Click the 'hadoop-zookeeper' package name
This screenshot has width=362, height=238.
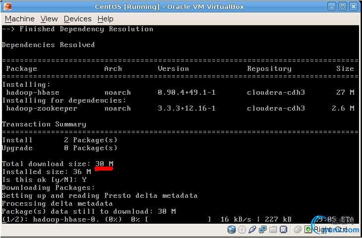click(42, 108)
